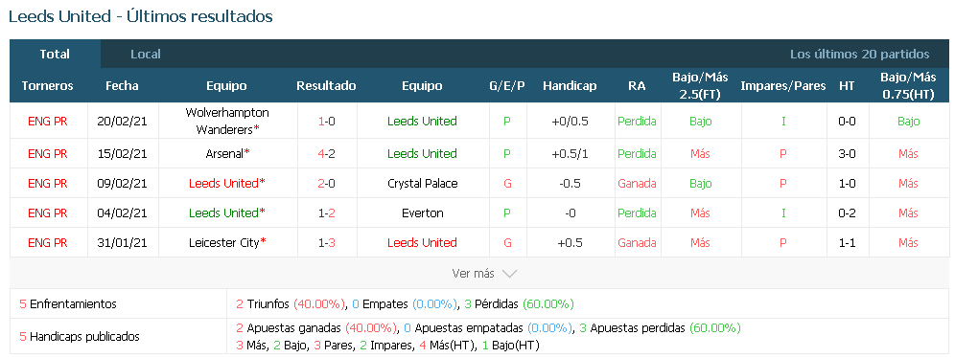Expand results with the Ver más chevron

coord(483,274)
